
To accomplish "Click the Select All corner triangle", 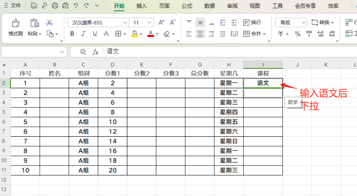I will tap(4, 65).
